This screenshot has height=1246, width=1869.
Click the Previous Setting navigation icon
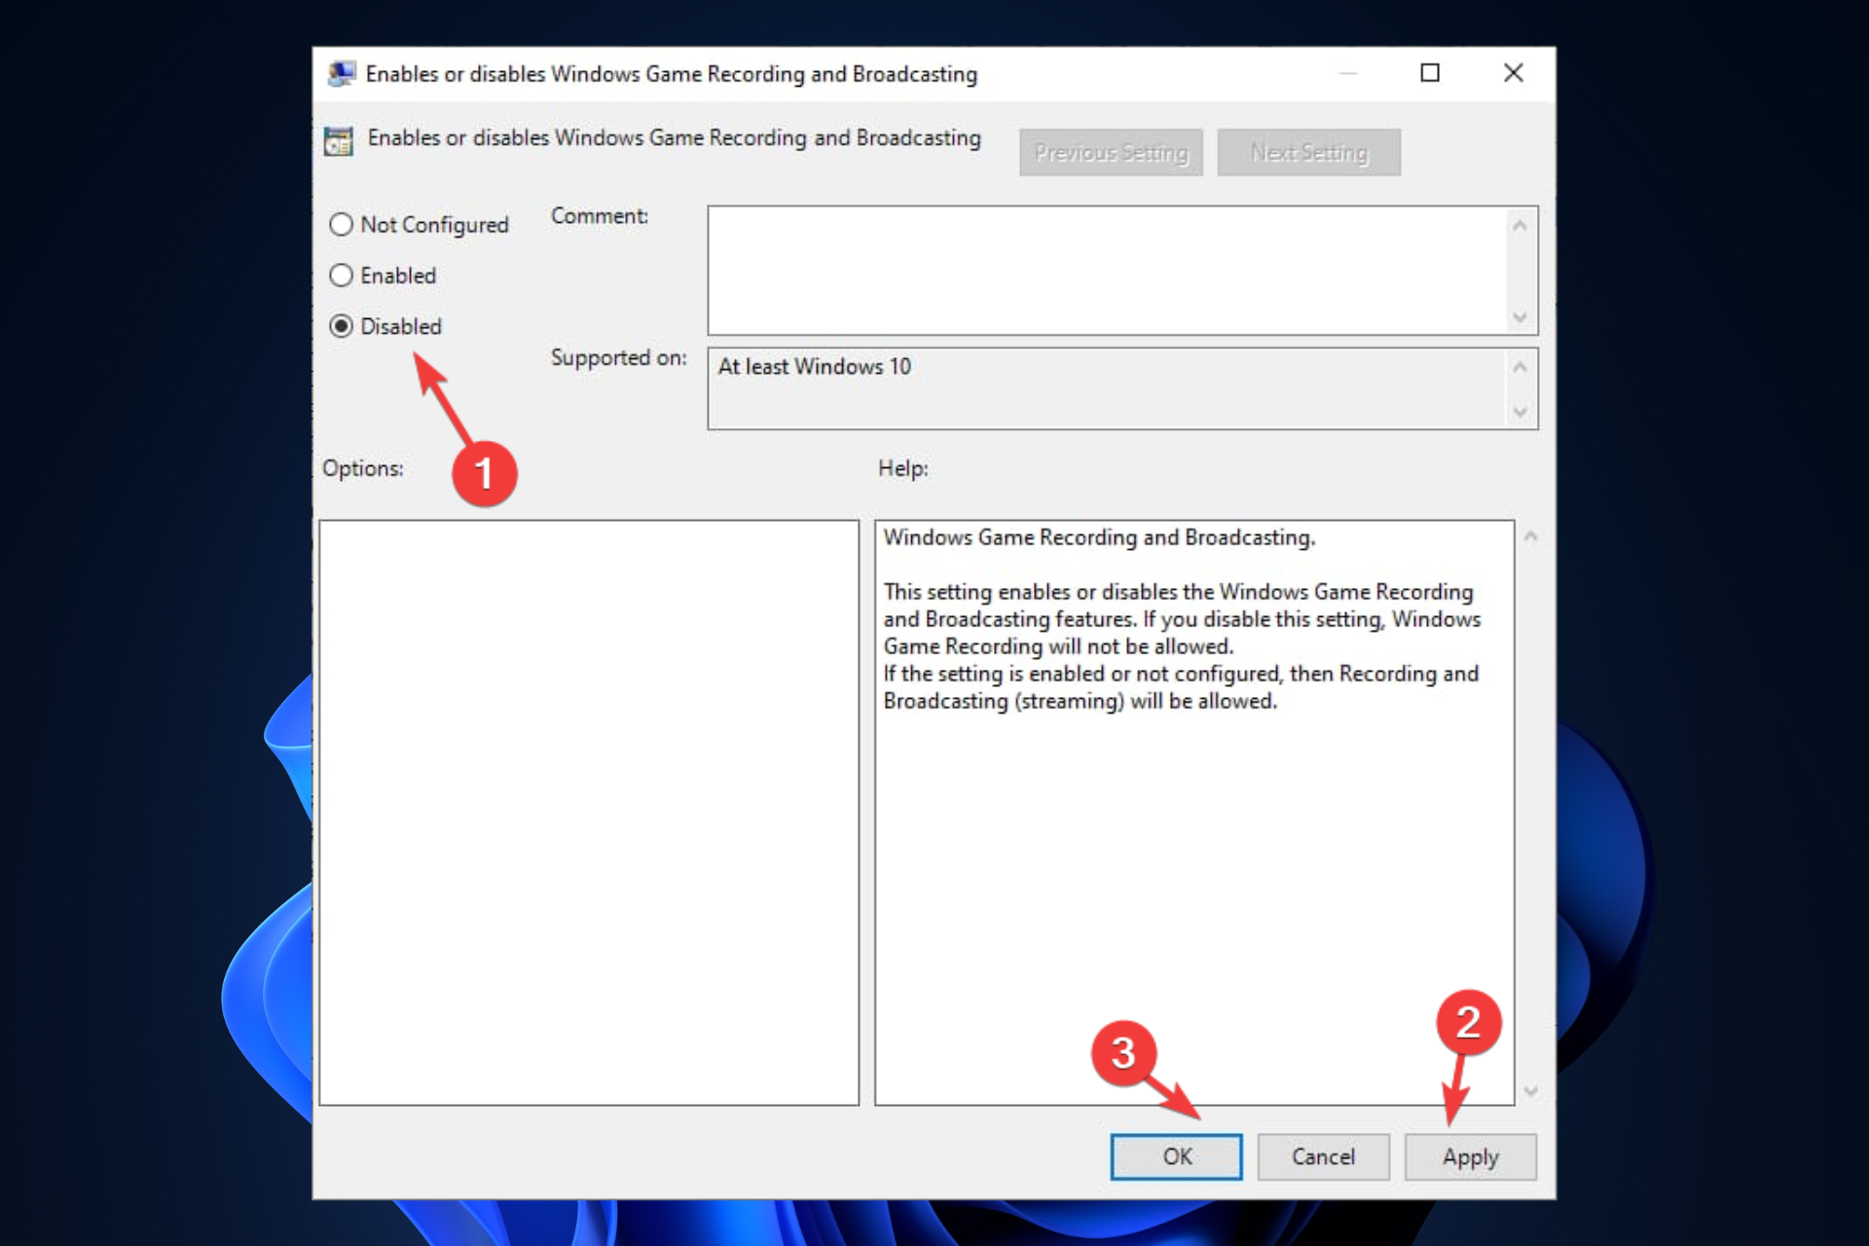click(x=1113, y=150)
